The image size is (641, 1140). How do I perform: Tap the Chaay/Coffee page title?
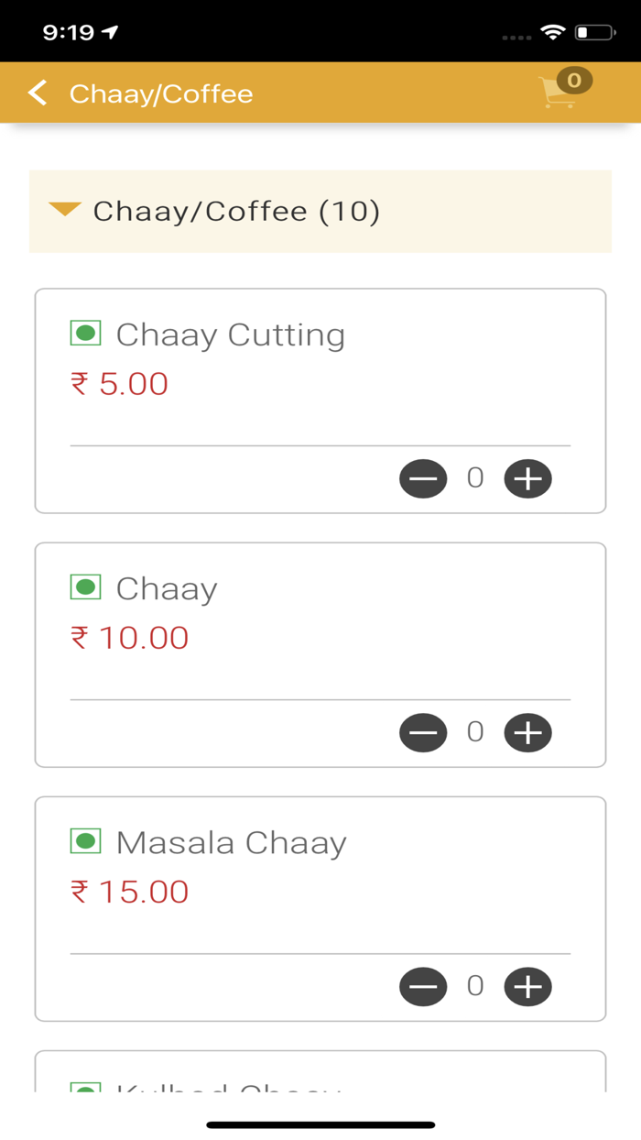(161, 93)
